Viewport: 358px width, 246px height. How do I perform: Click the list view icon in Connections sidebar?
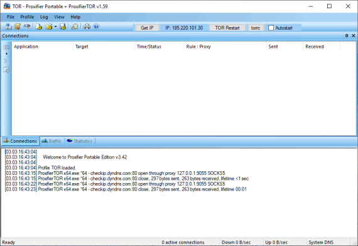[6, 47]
